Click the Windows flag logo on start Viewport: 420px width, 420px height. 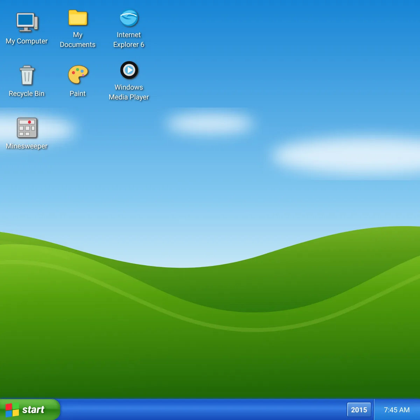pos(12,410)
